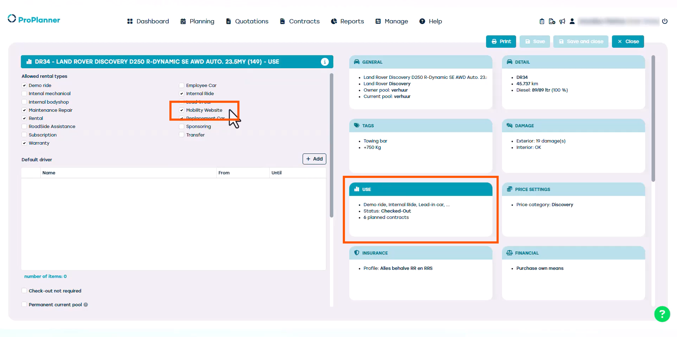Open the Tags card heading

pos(421,126)
